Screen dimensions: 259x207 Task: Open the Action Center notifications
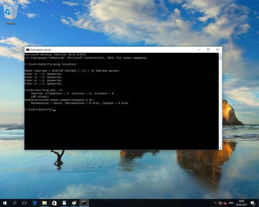(253, 203)
